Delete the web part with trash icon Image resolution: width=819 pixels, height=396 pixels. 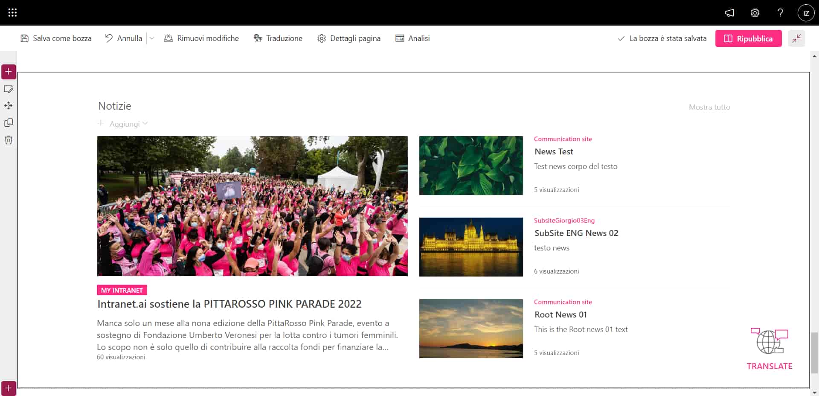tap(9, 140)
